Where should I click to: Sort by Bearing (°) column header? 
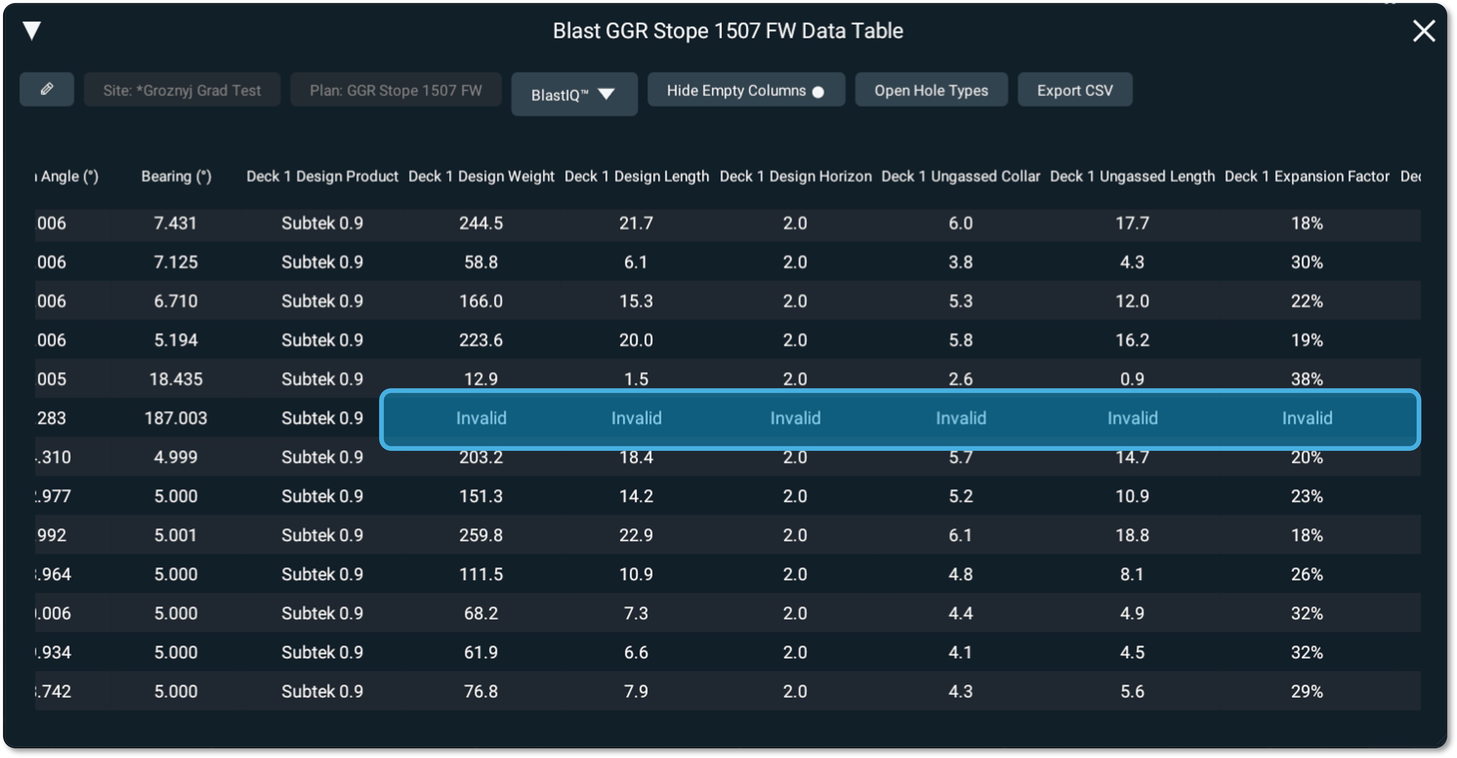pos(177,177)
